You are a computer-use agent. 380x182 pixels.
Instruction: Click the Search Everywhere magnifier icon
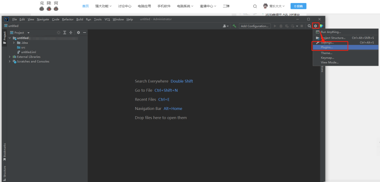[309, 26]
